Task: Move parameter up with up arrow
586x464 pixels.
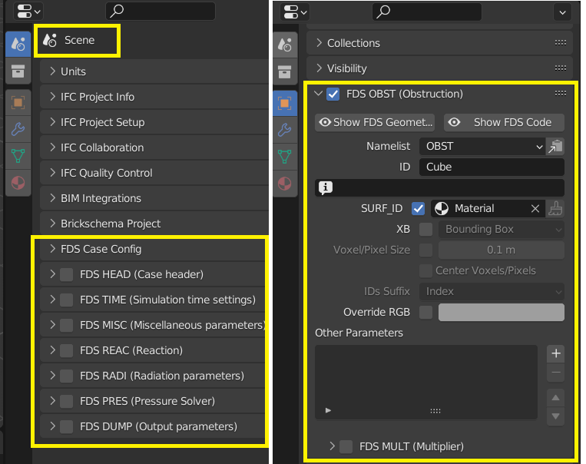Action: tap(556, 397)
